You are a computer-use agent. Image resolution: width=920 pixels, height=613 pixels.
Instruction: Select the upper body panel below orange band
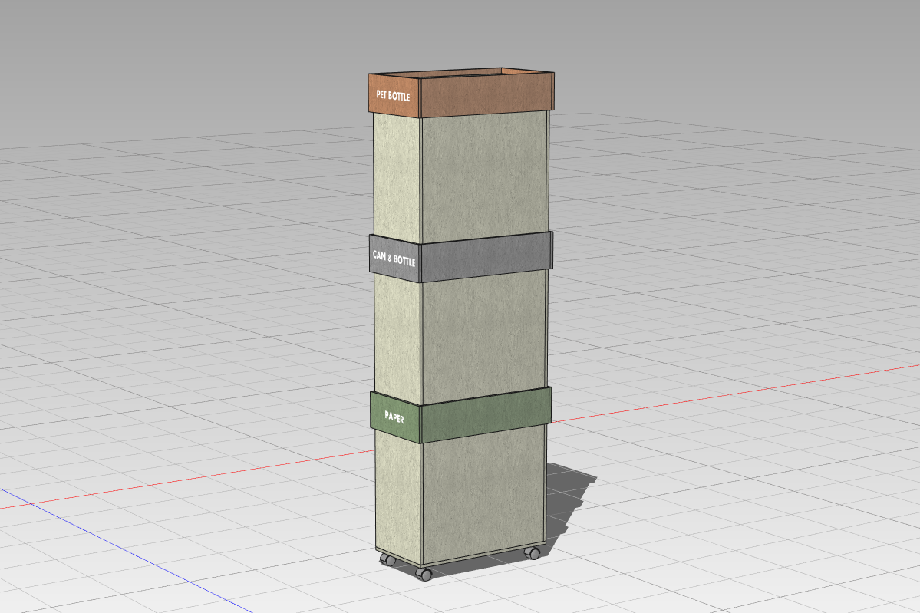(485, 176)
